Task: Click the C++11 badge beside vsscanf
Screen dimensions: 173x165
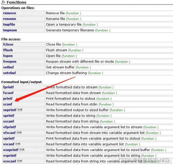Action: (20, 161)
